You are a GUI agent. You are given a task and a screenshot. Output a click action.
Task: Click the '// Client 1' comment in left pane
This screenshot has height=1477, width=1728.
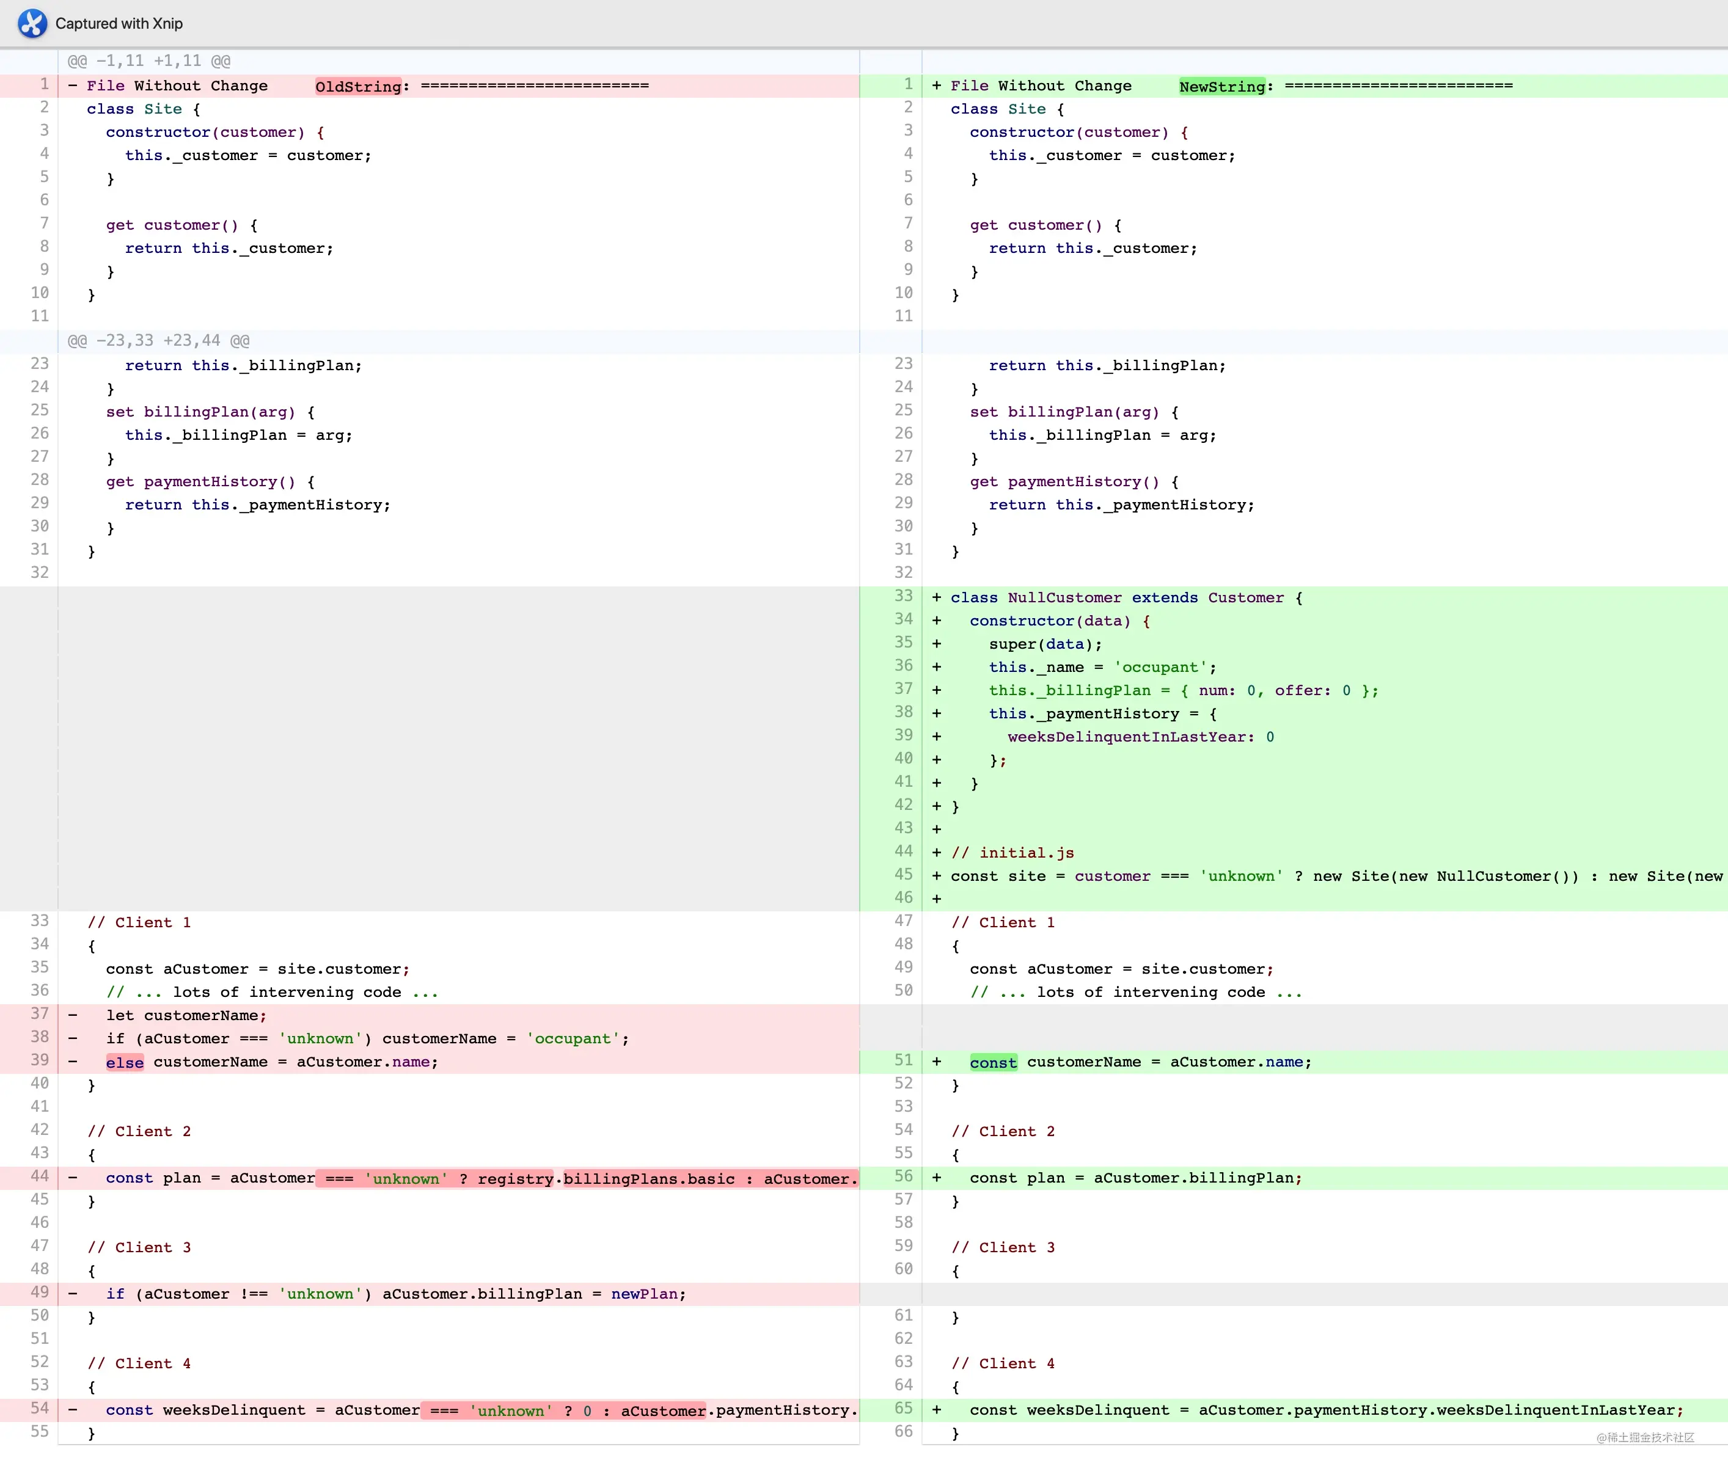tap(139, 923)
